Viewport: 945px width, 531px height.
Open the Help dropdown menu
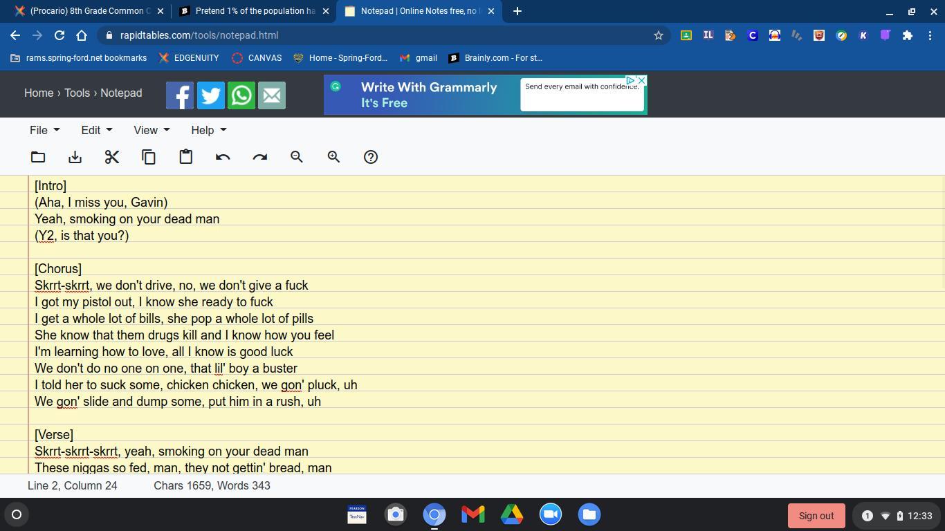pyautogui.click(x=209, y=130)
